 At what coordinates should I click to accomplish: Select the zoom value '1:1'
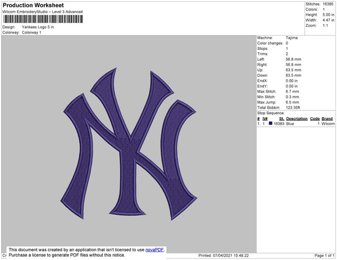[325, 26]
